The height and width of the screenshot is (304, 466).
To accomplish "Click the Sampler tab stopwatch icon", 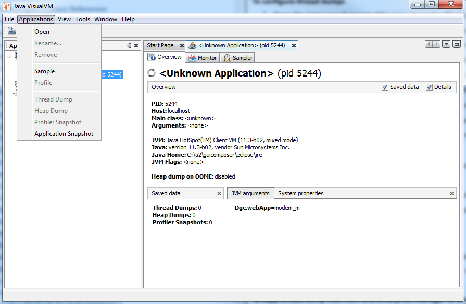I will coord(227,58).
